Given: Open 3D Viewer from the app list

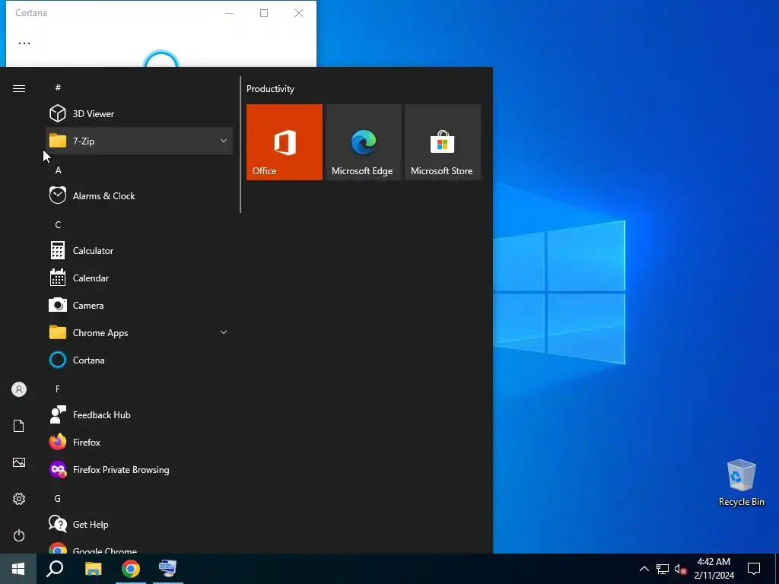Looking at the screenshot, I should 139,114.
